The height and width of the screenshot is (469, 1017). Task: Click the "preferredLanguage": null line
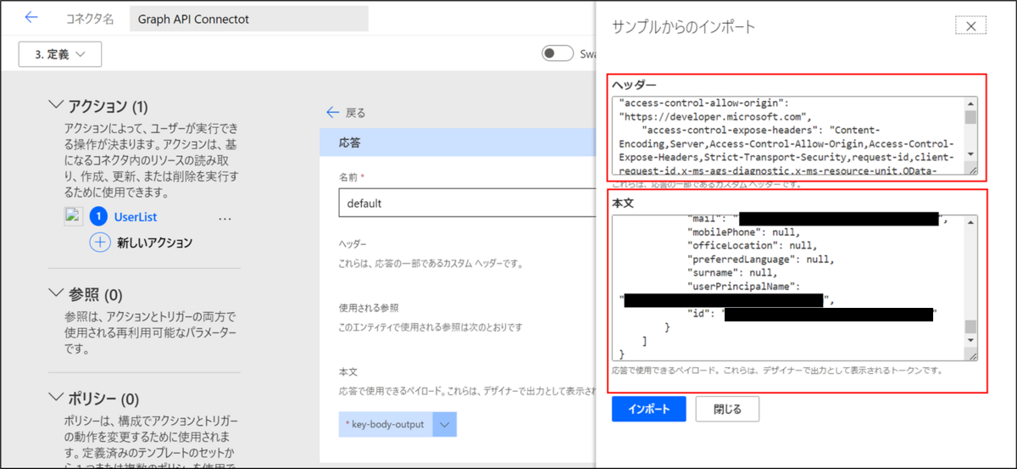point(761,260)
